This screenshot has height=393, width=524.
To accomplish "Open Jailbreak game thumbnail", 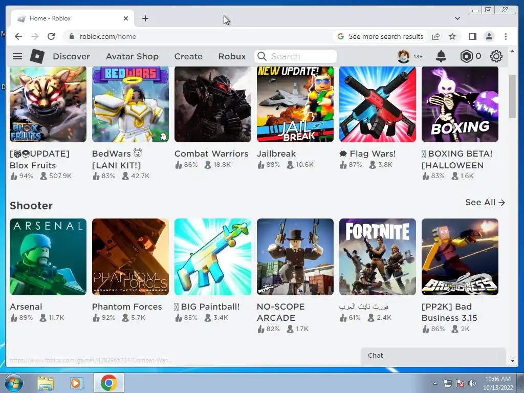I will (295, 104).
